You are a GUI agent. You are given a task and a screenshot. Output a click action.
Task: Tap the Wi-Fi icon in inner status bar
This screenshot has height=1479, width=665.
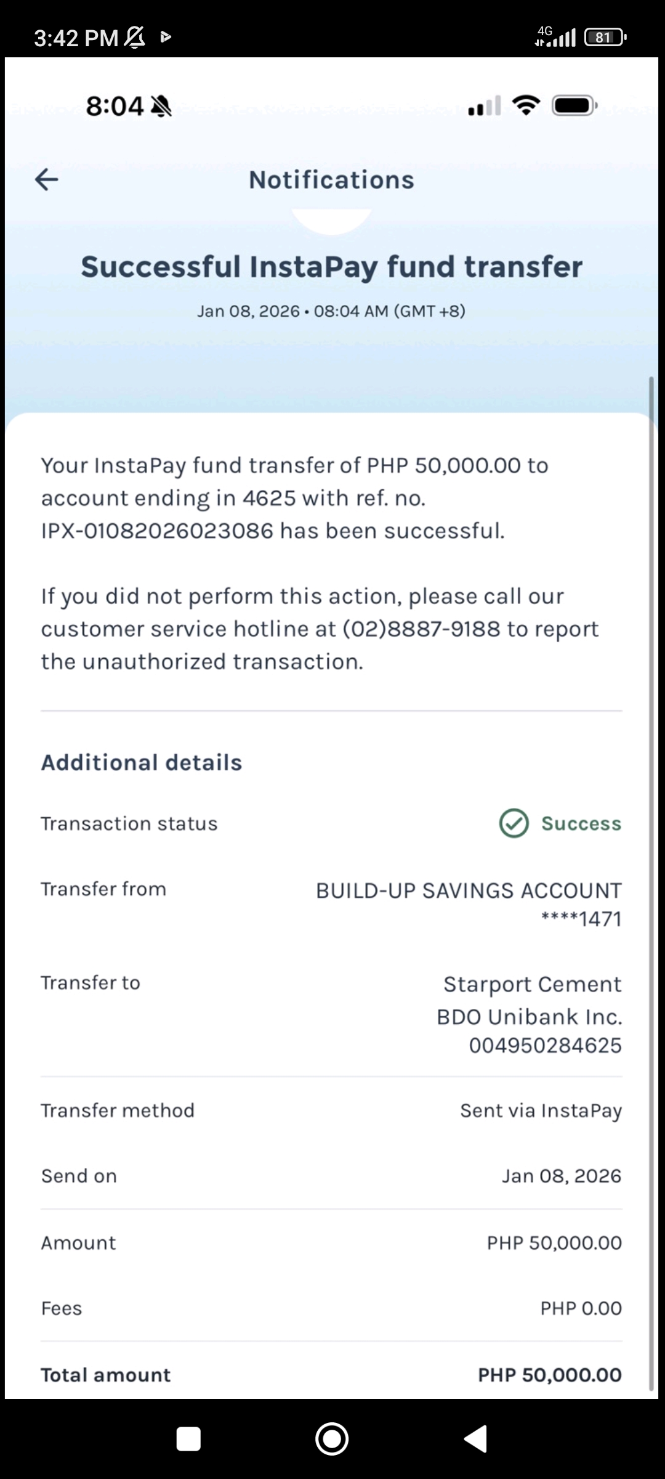526,105
